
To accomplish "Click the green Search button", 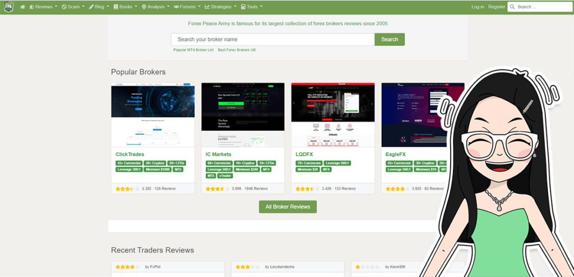I will coord(390,40).
